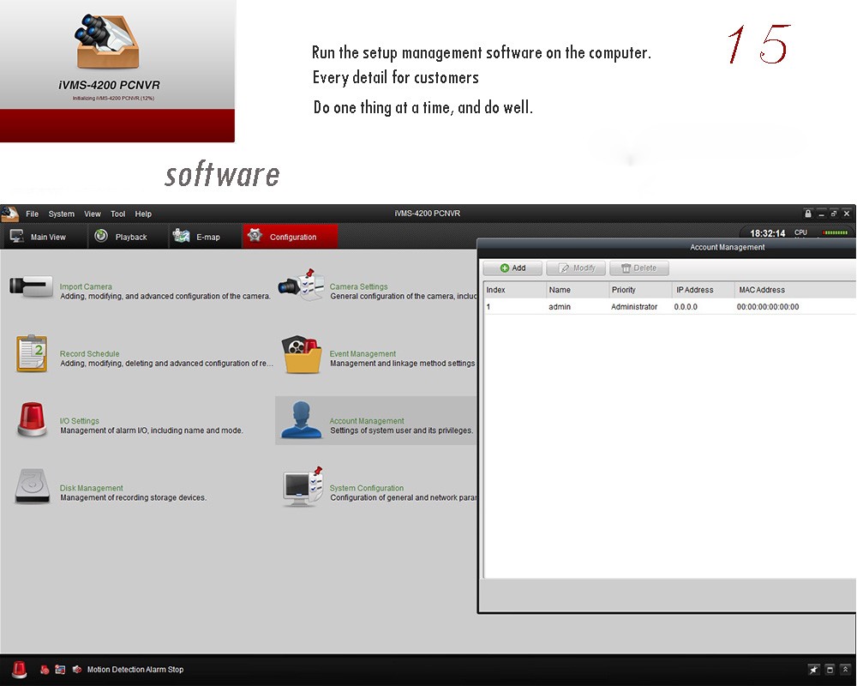Click the Priority column header
The height and width of the screenshot is (686, 857).
(624, 290)
